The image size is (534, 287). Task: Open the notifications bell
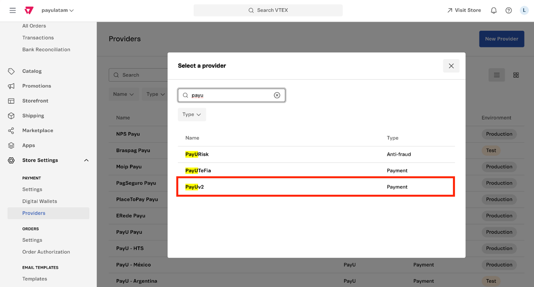click(x=494, y=10)
